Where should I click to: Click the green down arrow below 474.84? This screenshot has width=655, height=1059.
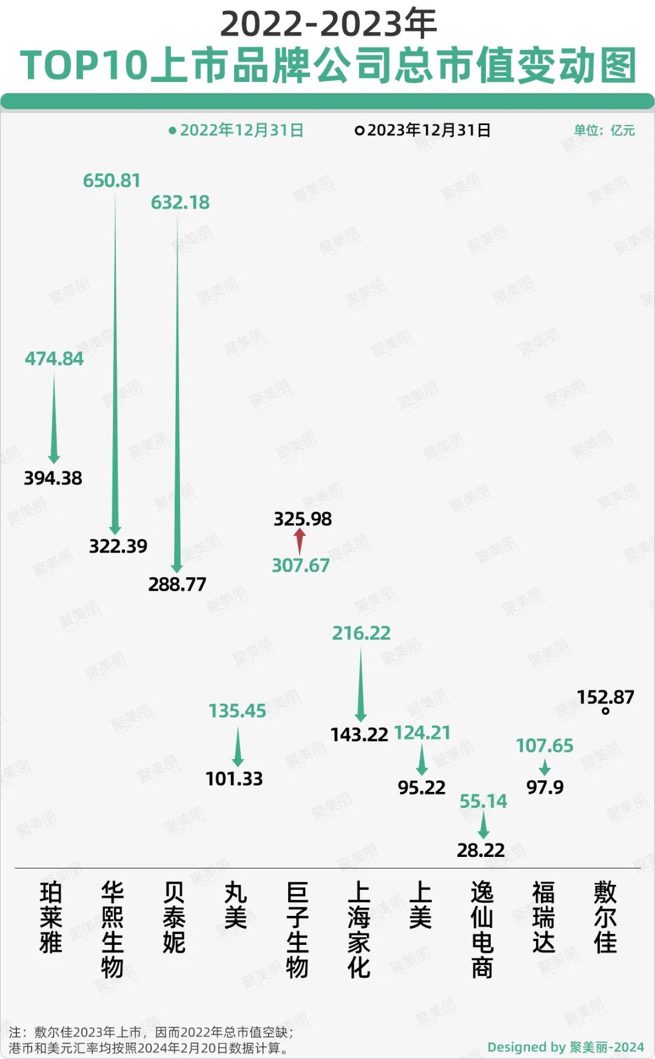click(54, 419)
